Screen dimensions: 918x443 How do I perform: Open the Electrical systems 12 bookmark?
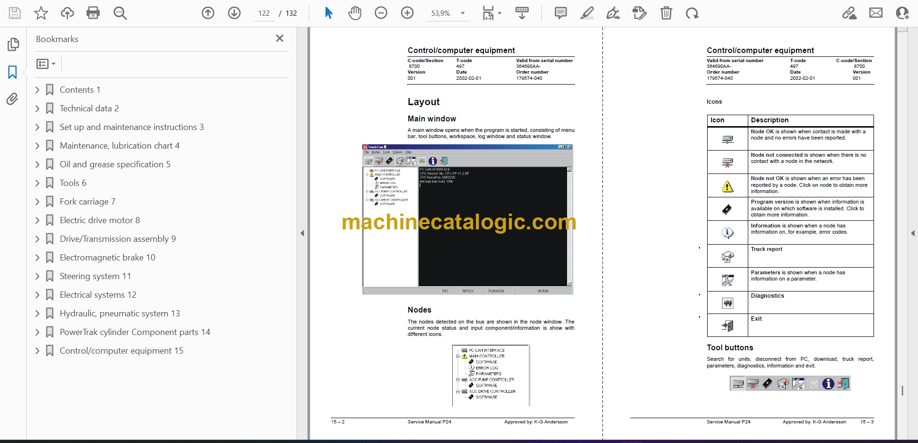click(98, 295)
